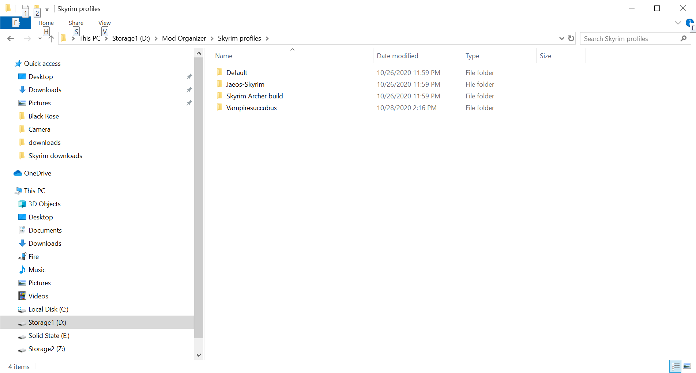
Task: Click OneDrive cloud icon in sidebar
Action: point(18,173)
